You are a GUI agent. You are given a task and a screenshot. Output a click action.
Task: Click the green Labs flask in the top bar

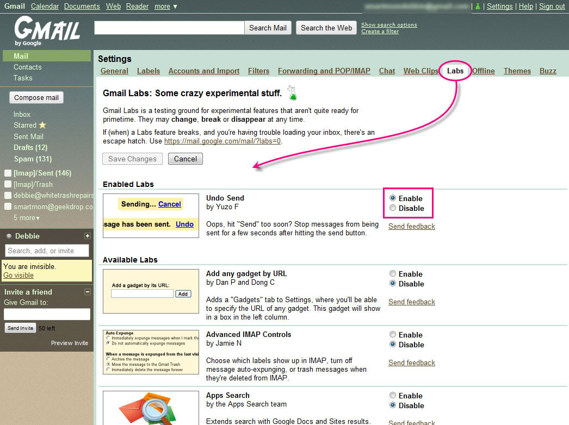click(478, 6)
